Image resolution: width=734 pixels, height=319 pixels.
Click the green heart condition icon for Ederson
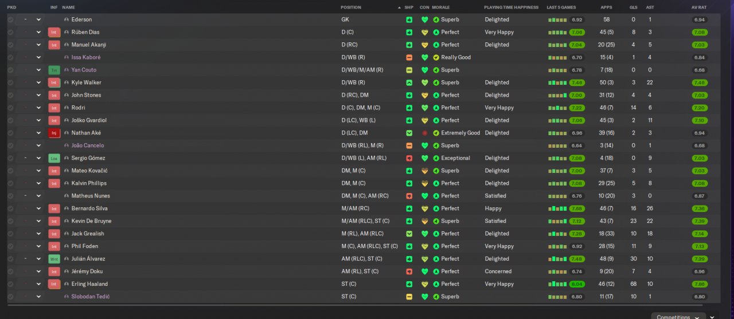425,19
